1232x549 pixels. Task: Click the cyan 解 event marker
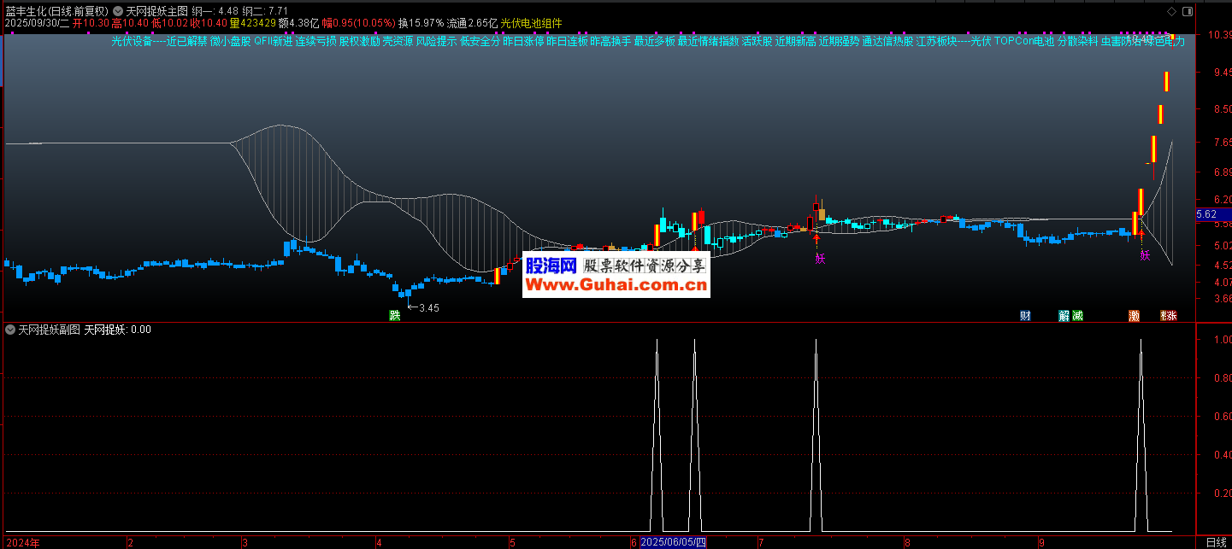(x=1064, y=315)
